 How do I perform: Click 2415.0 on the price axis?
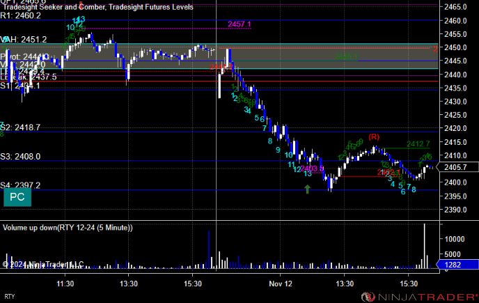pos(455,142)
